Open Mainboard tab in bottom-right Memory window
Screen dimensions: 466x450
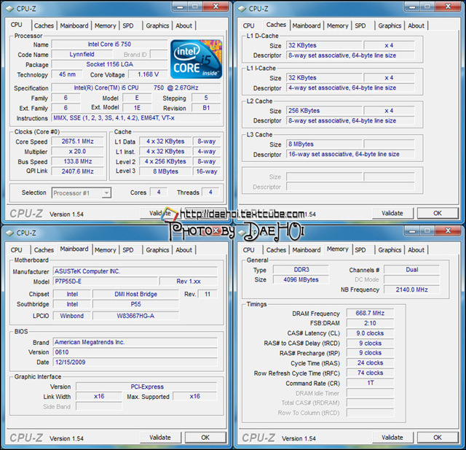[x=307, y=250]
